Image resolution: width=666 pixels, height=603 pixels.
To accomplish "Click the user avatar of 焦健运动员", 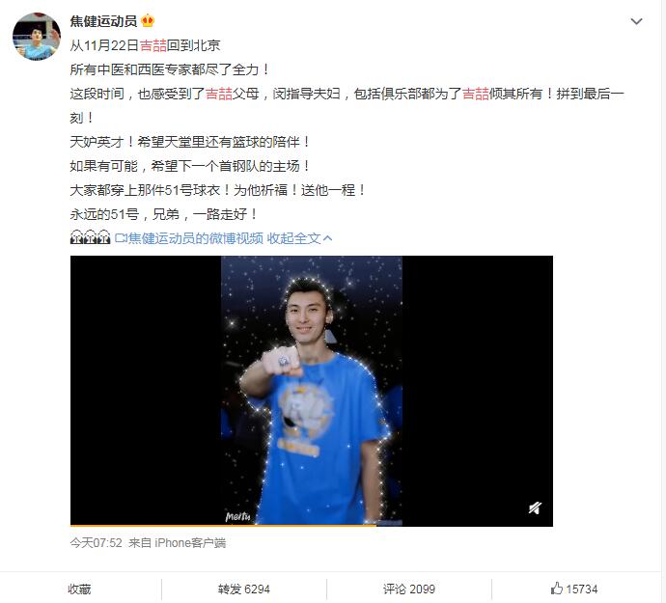I will 37,37.
